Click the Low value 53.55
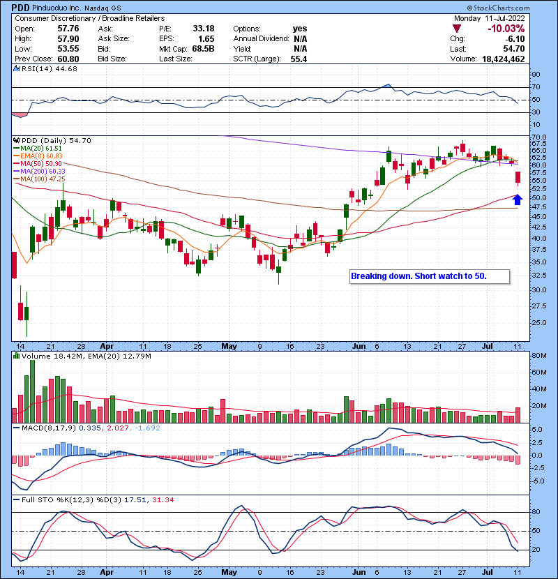The width and height of the screenshot is (558, 579). (68, 49)
